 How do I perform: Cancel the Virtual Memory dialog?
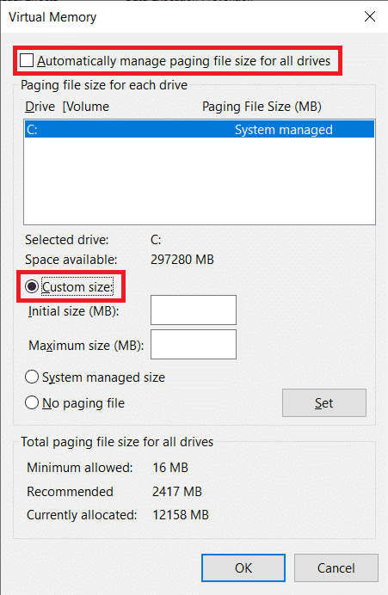[336, 567]
